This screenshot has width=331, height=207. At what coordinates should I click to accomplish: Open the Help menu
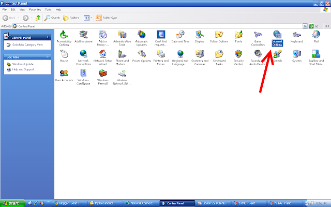click(x=58, y=9)
